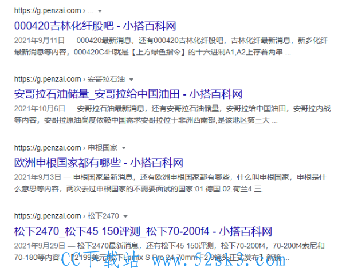Open the 欧洲申根国家都有哪些 result title
Screen dimensions: 346x268
click(x=99, y=163)
